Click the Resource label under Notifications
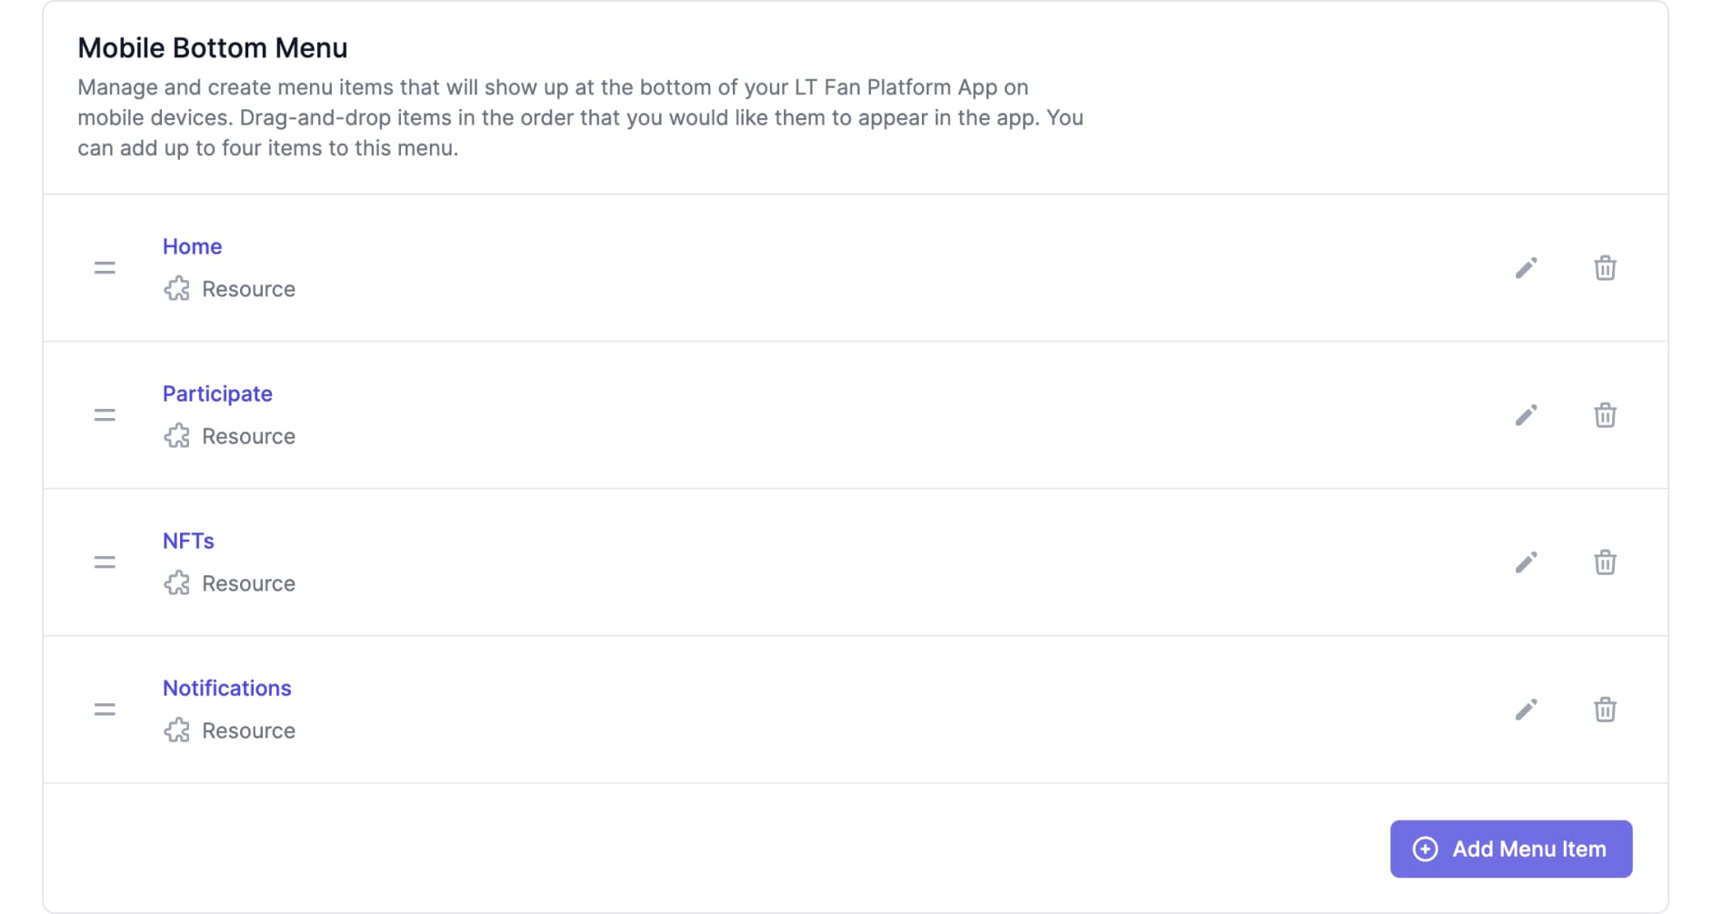Screen dimensions: 1713x914 point(248,730)
